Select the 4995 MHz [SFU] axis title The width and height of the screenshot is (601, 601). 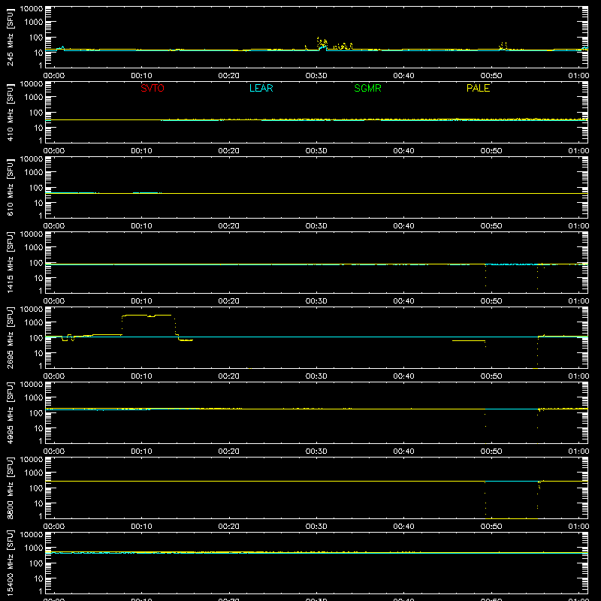(10, 412)
